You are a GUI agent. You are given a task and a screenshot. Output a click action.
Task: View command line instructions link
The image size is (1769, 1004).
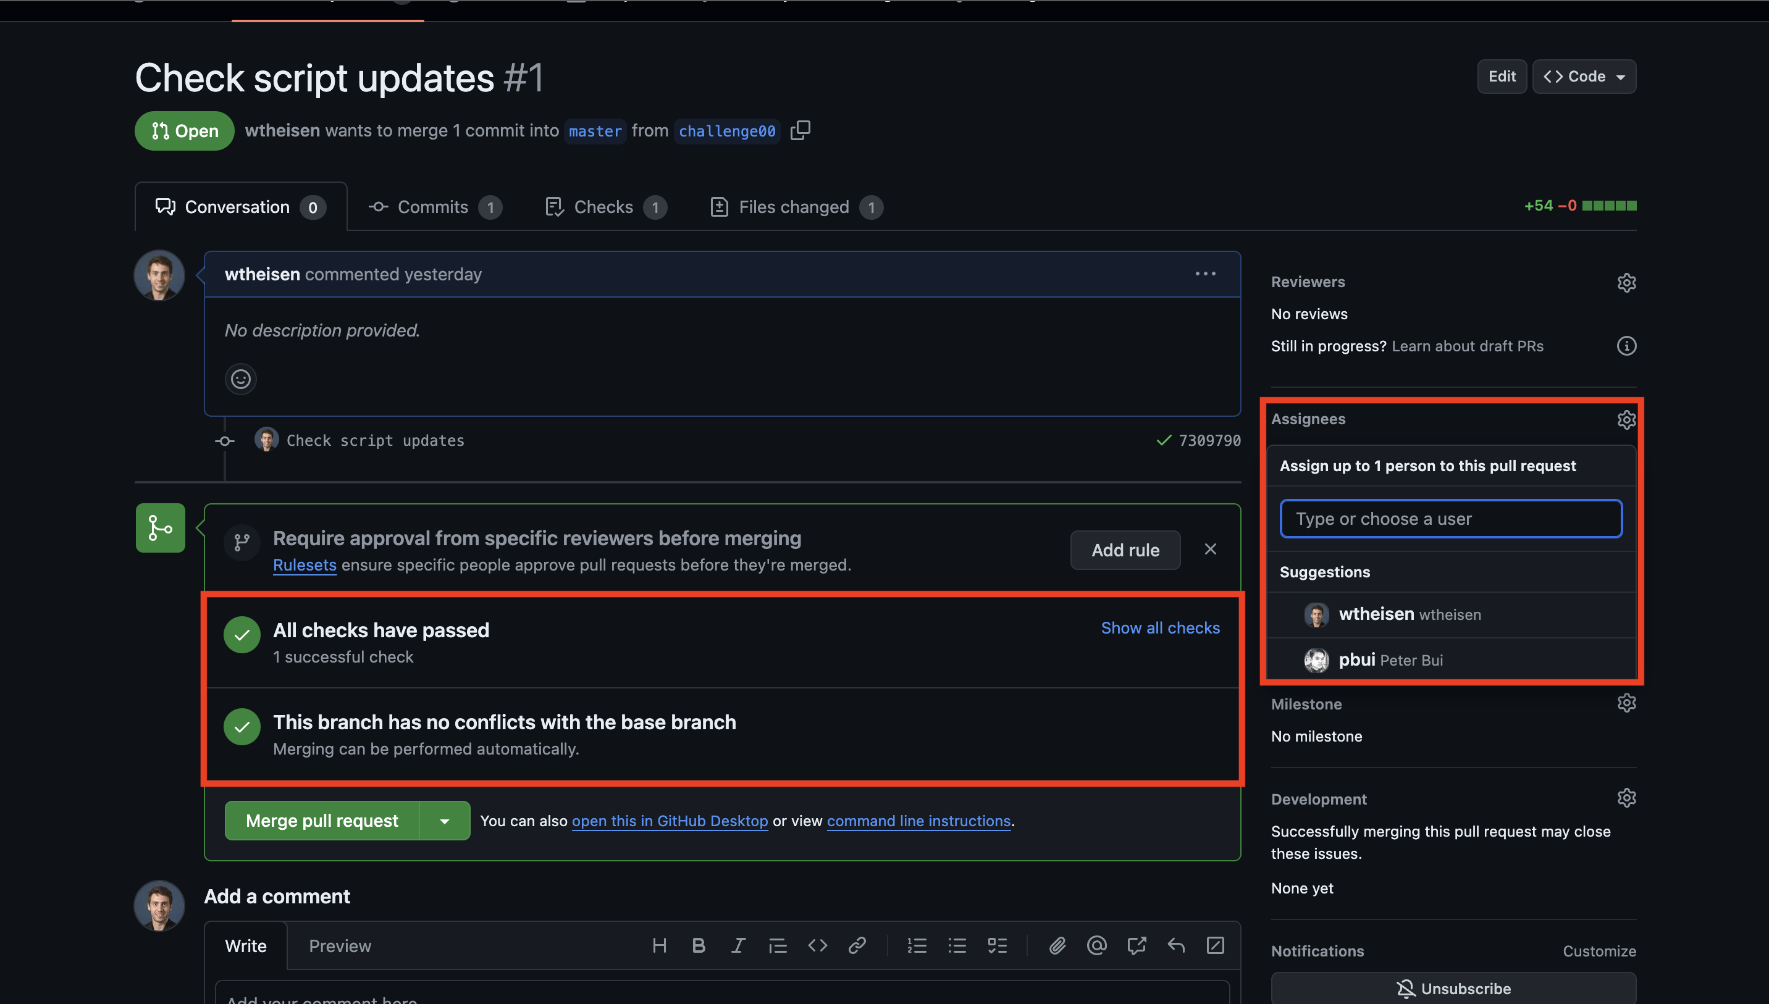918,821
